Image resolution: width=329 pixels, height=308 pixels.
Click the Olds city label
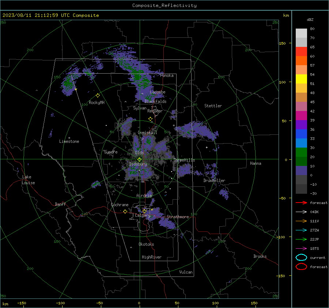tap(139, 152)
